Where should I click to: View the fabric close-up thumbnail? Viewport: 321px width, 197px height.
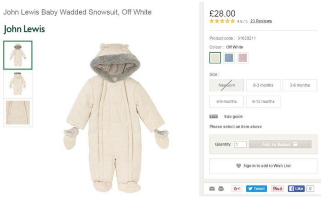coord(18,112)
